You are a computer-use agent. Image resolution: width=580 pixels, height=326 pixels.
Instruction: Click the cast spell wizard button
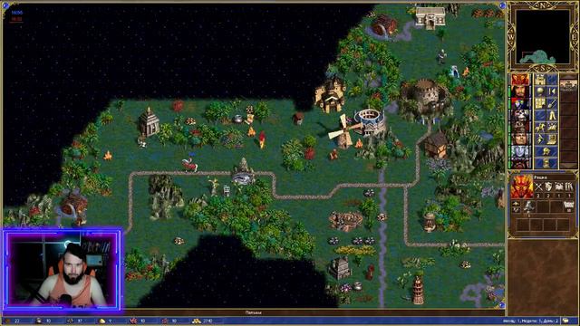[x=540, y=139]
